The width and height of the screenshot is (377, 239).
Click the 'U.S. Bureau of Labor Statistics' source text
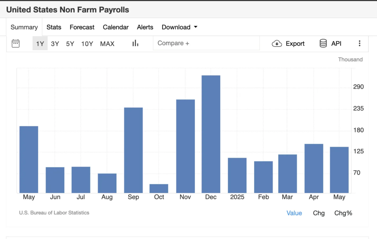pyautogui.click(x=54, y=213)
